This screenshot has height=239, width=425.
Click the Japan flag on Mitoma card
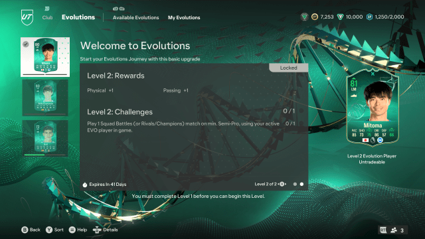[365, 140]
